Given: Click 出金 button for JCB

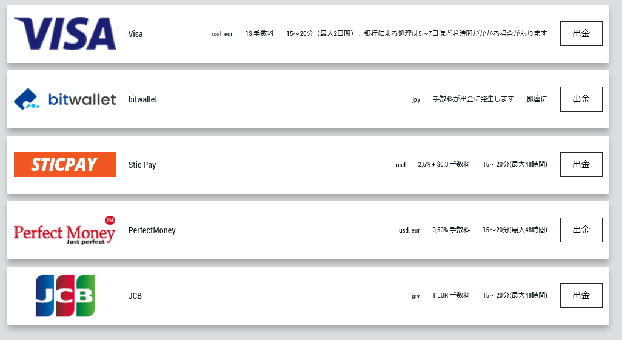Looking at the screenshot, I should click(x=581, y=296).
